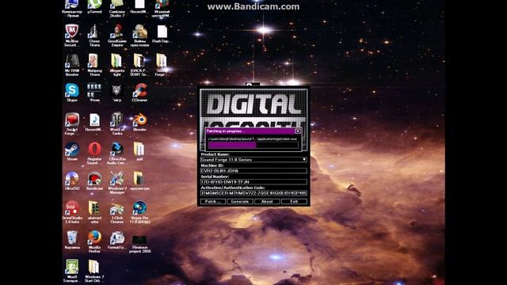Click the Exit button

pos(294,201)
